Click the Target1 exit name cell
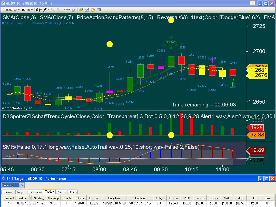The image size is (276, 207). 173,203
